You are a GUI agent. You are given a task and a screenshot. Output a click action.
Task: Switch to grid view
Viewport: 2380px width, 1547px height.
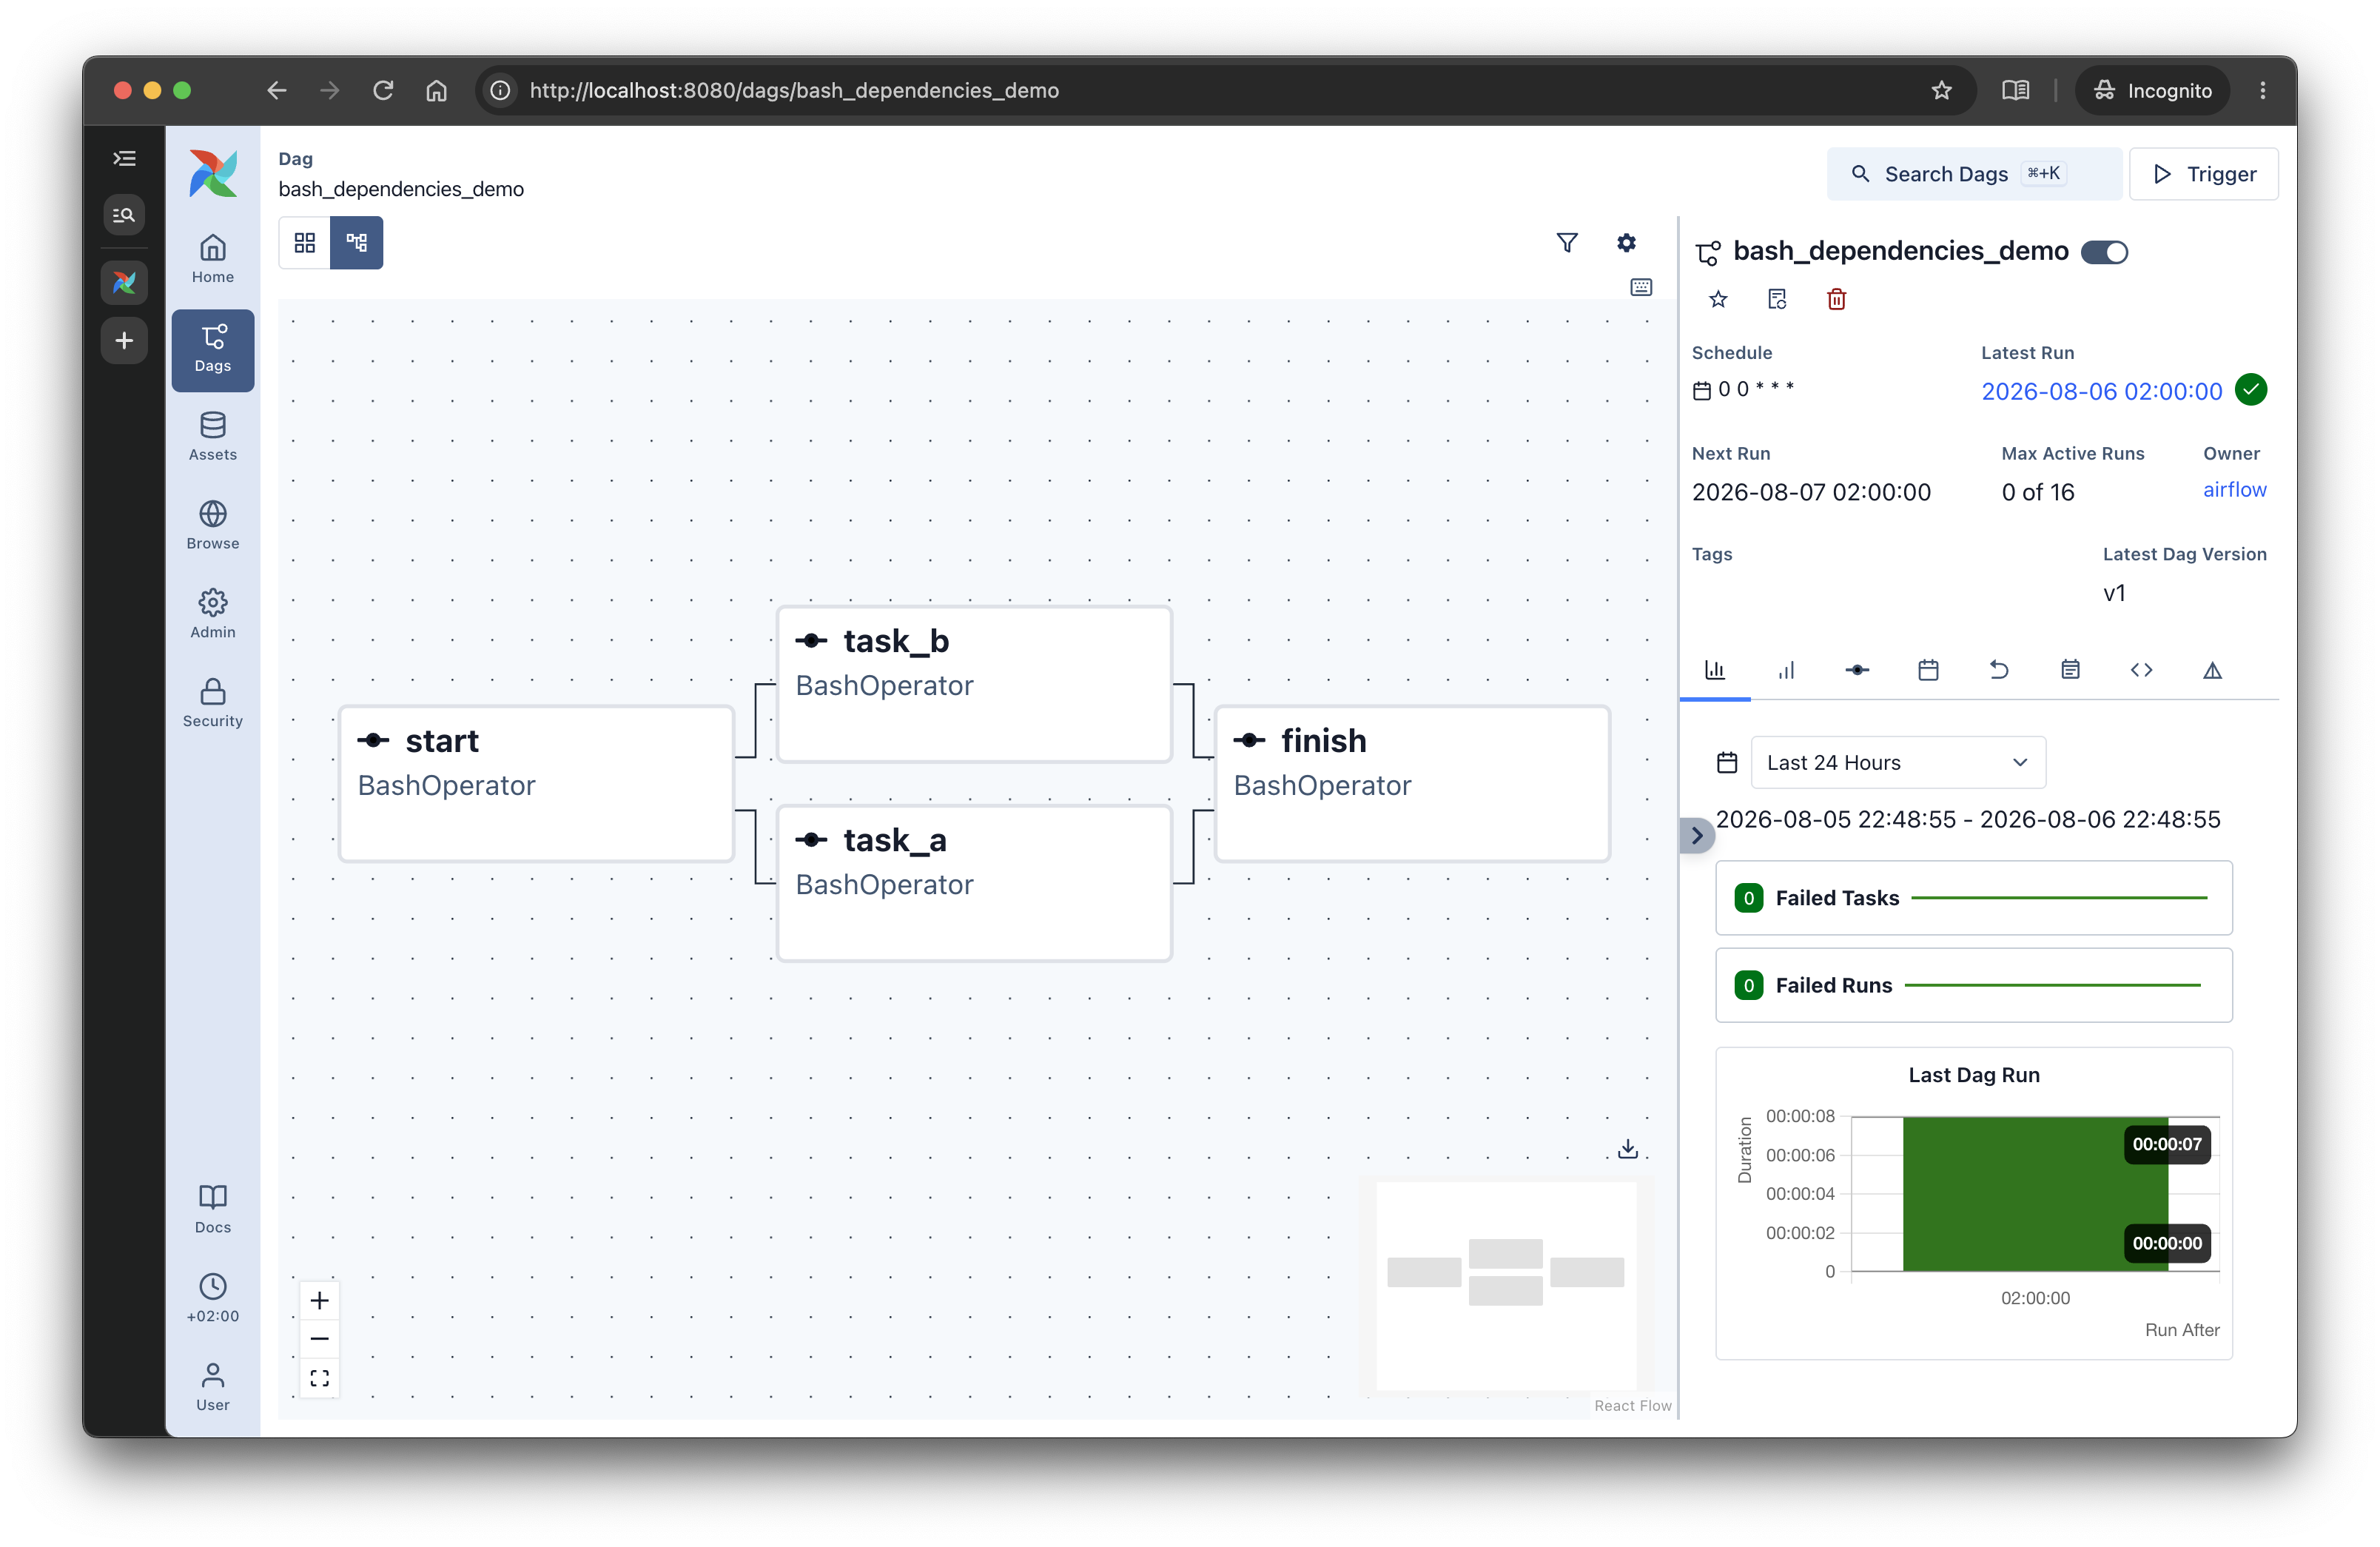tap(305, 243)
